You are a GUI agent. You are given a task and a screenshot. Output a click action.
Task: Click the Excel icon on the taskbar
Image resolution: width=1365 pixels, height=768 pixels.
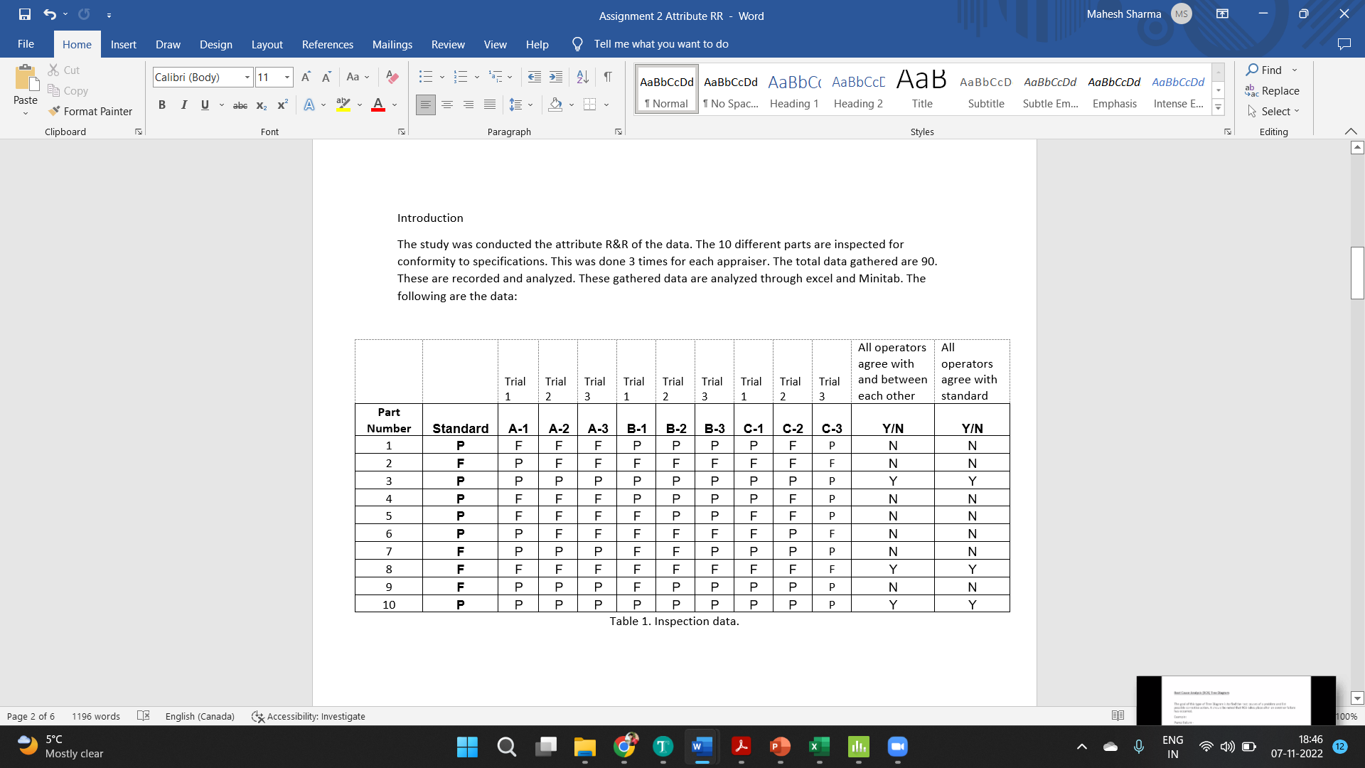tap(819, 747)
